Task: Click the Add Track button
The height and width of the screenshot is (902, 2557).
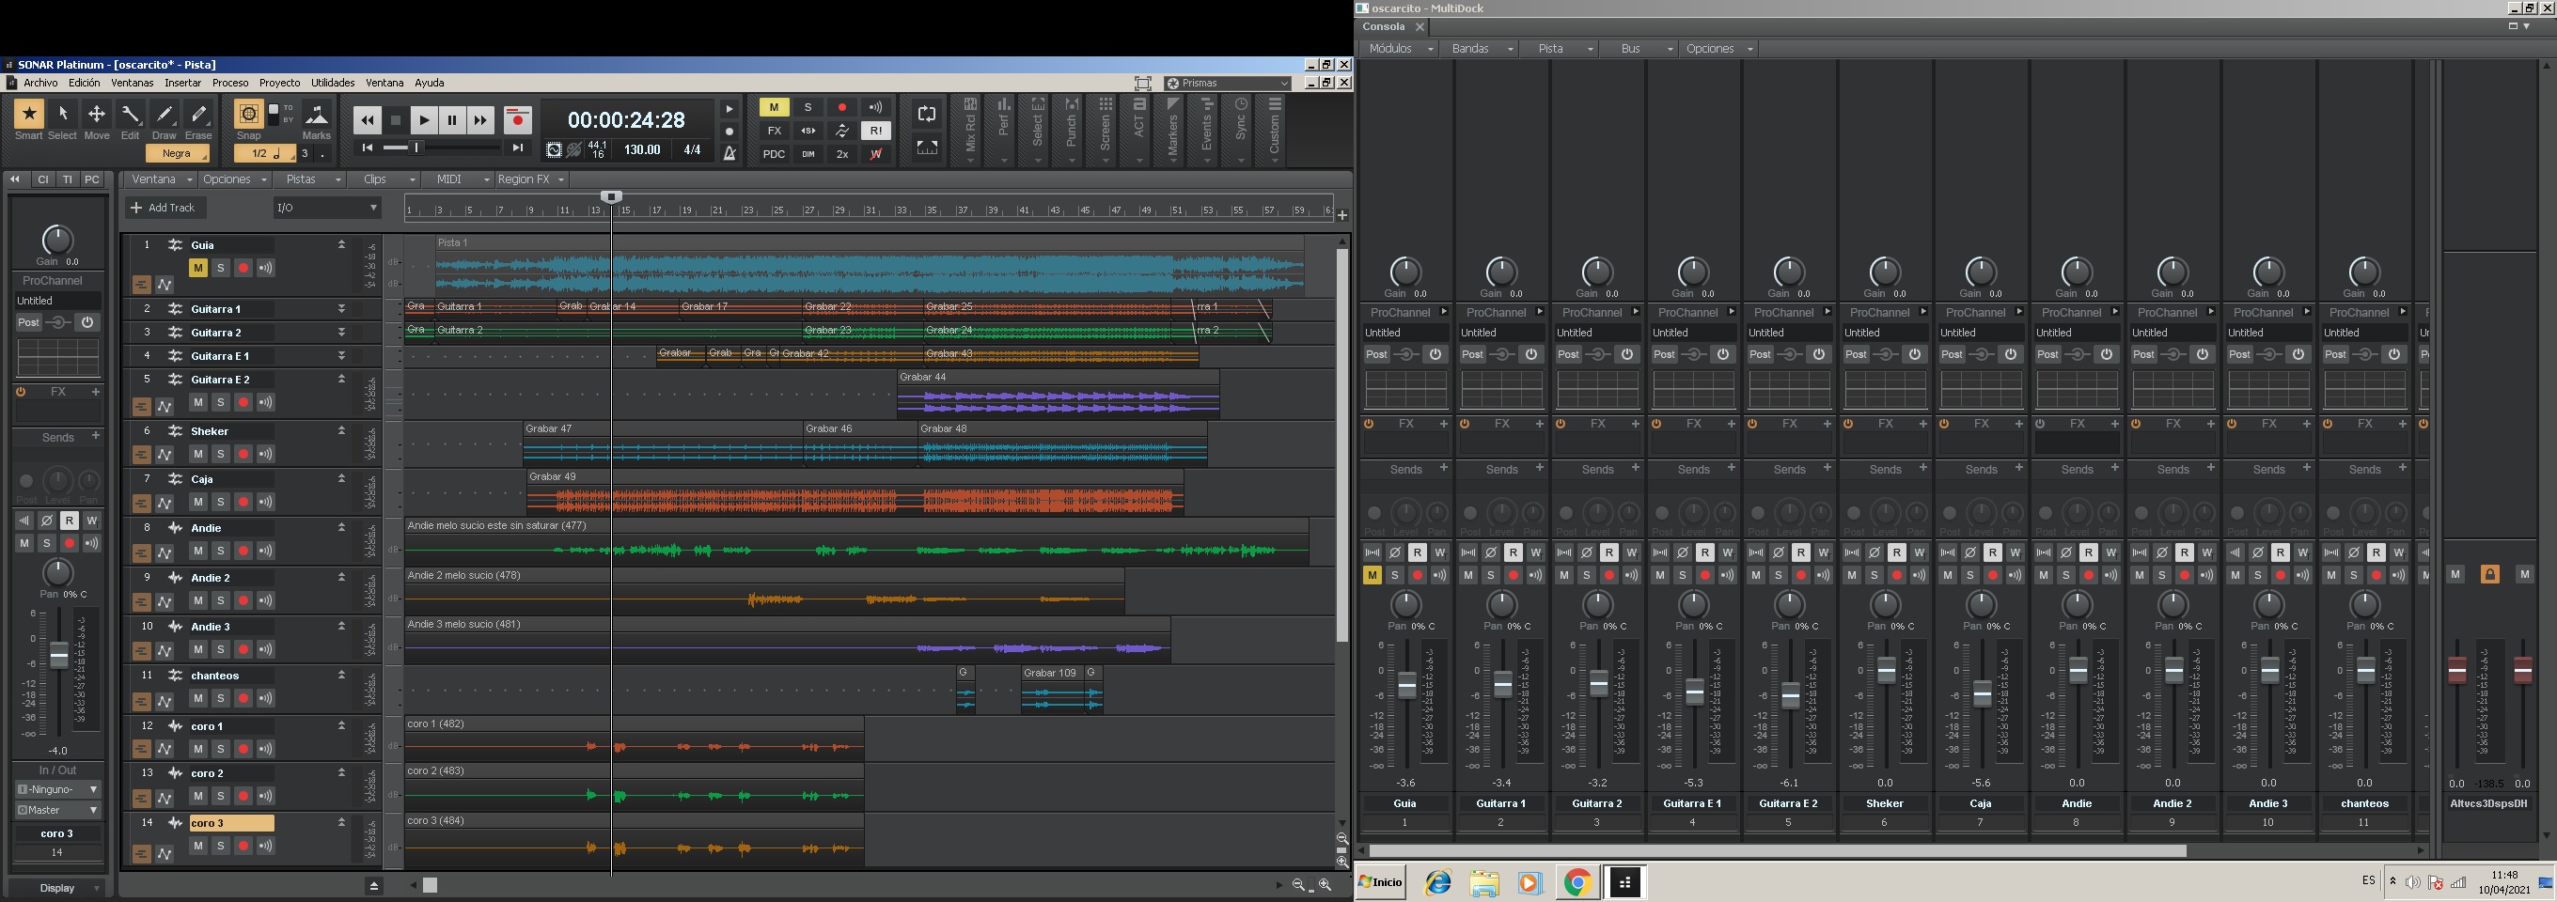Action: point(165,208)
